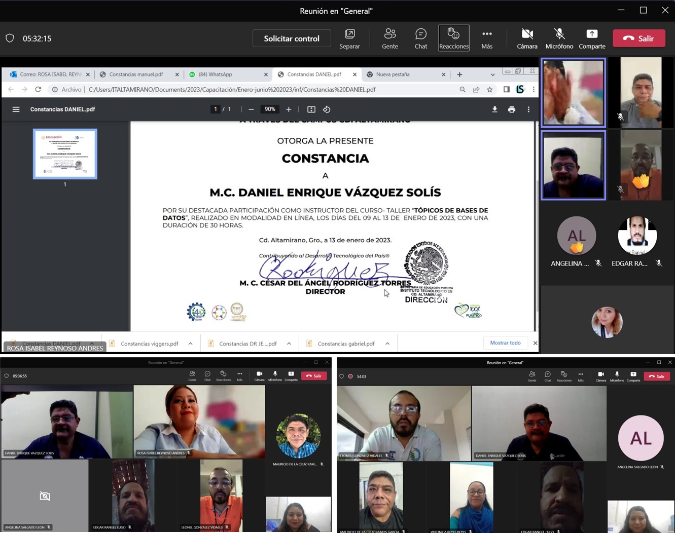Open Reacciones in bottom-left meeting window
The height and width of the screenshot is (533, 675).
coord(223,376)
